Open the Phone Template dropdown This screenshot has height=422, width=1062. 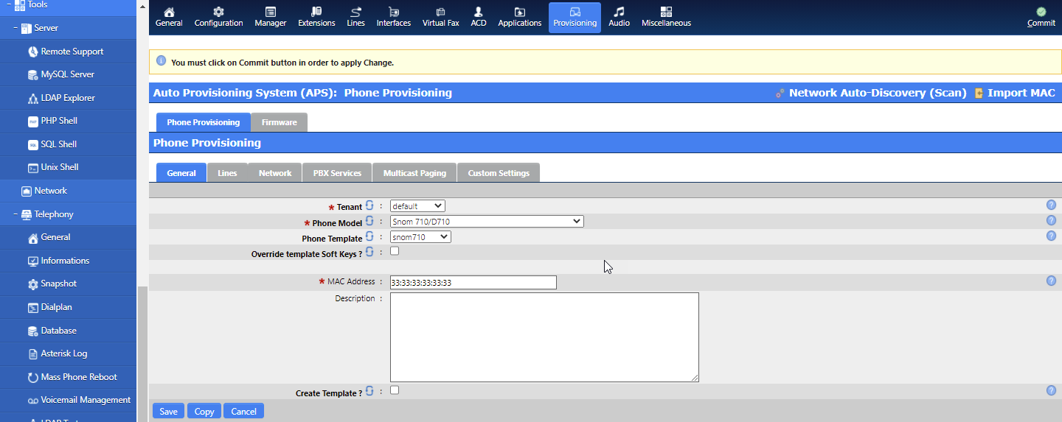420,237
